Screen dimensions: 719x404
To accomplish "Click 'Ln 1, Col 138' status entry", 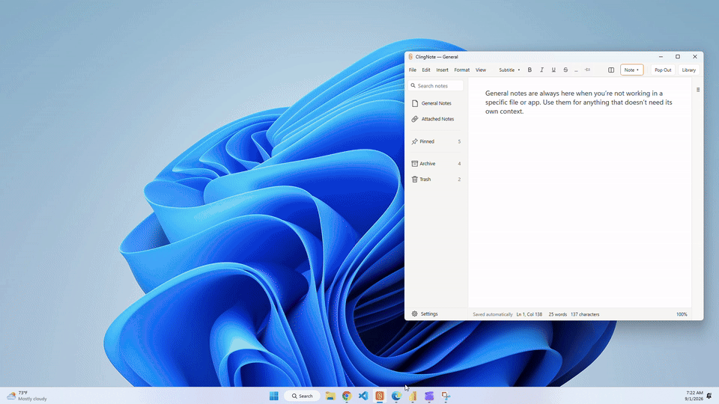I will point(530,314).
